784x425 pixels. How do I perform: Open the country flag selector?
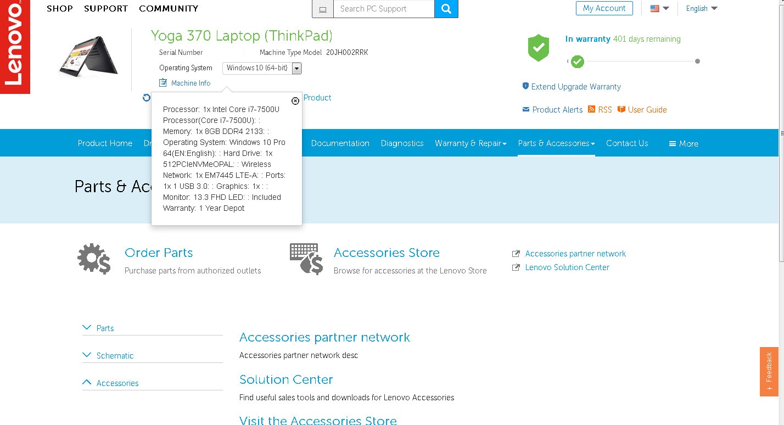tap(659, 8)
